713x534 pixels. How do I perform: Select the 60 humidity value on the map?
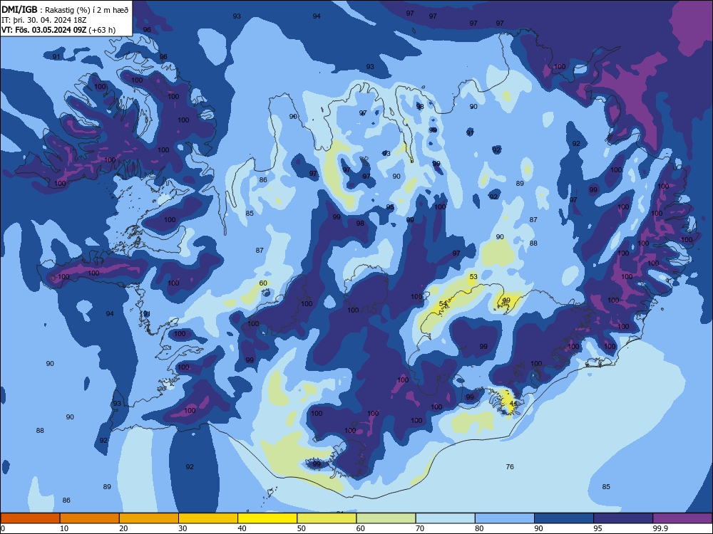263,283
